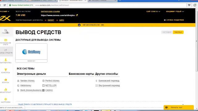Screen dimensions: 198x111
Task: Click the chat bubble icon in Начать чат
Action: coord(166,108)
